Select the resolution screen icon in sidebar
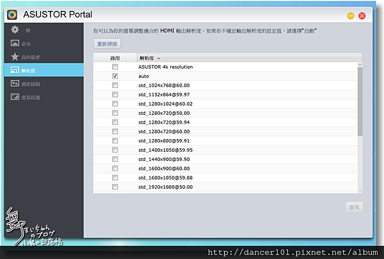Screen dimensions: 384x259 click(x=15, y=70)
